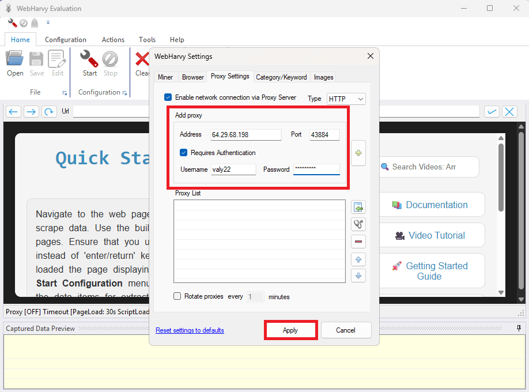Switch to the Category/Keyword tab
The image size is (529, 392).
tap(281, 77)
